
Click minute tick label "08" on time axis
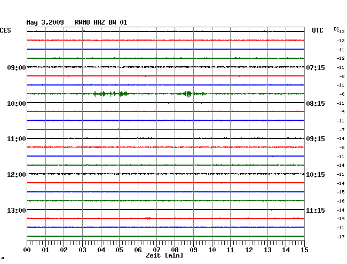pos(175,250)
